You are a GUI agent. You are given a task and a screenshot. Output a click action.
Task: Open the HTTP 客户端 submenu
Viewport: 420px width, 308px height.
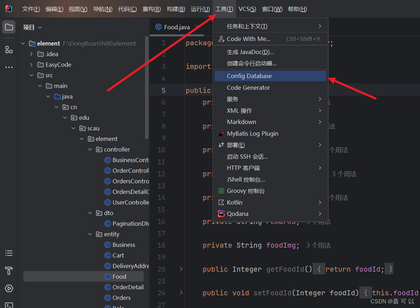point(271,168)
